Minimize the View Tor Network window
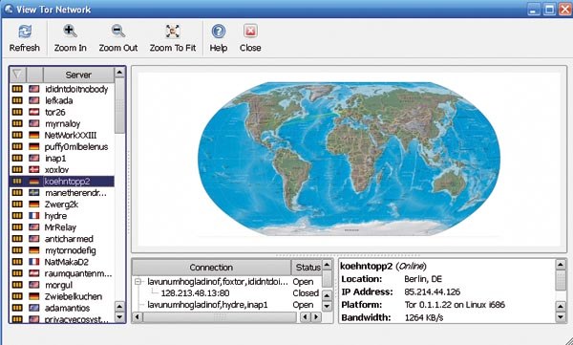This screenshot has width=573, height=345. coord(534,10)
